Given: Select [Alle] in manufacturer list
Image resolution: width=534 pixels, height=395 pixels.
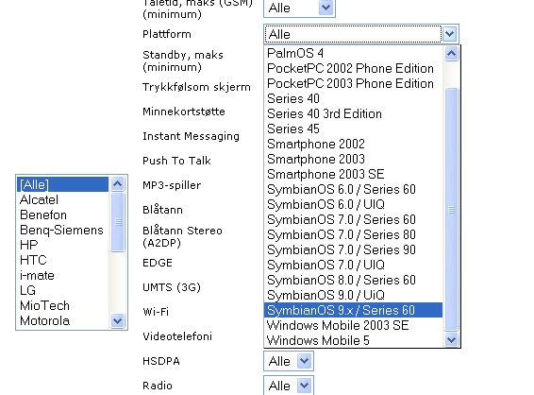Looking at the screenshot, I should tap(62, 184).
